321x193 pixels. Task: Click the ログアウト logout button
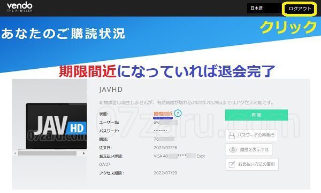(x=300, y=9)
